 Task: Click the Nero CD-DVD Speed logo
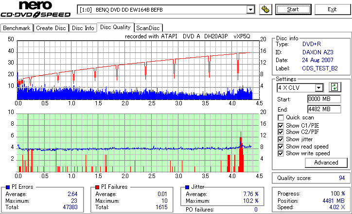[35, 9]
